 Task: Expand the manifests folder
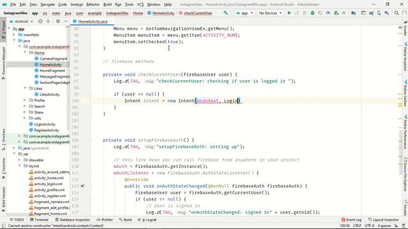tap(14, 34)
